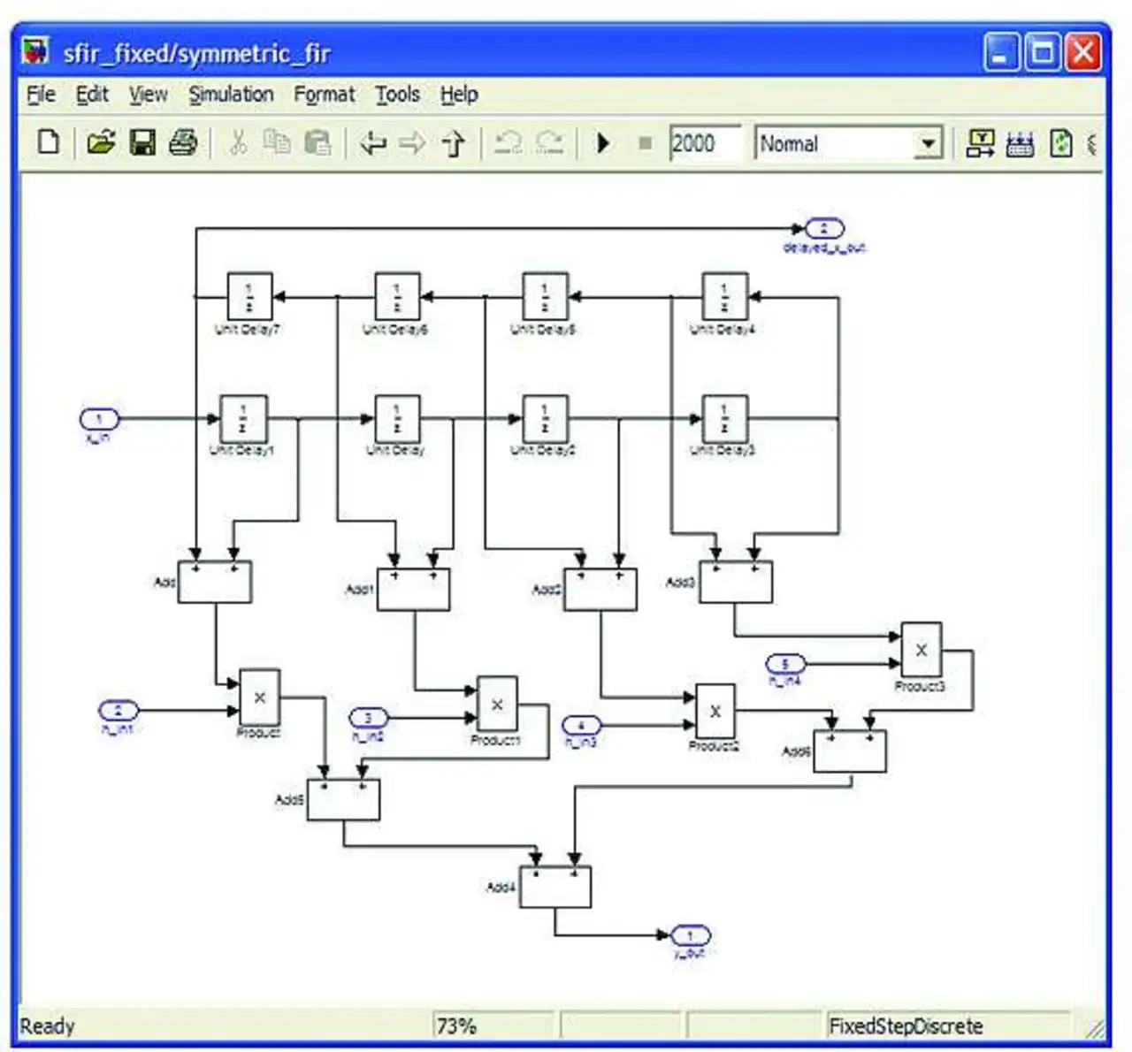Start simulation with the play button

pyautogui.click(x=603, y=142)
